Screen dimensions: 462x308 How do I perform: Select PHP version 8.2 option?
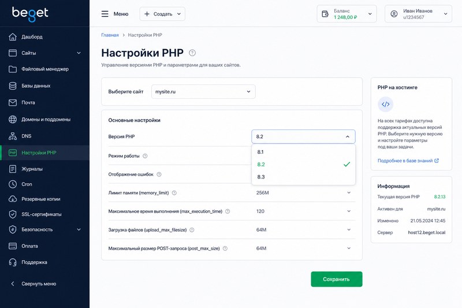click(303, 165)
